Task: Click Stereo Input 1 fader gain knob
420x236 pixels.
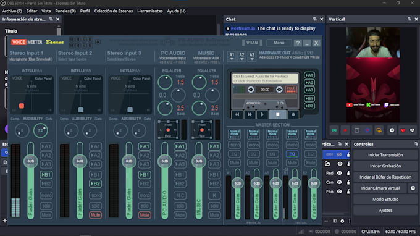Action: (30, 161)
